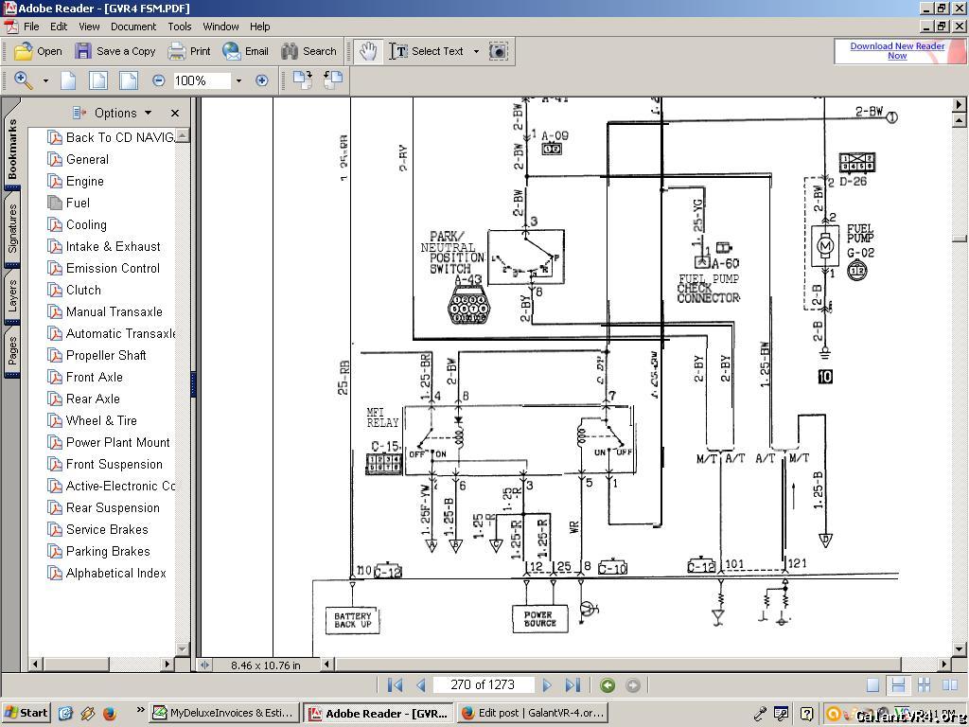Switch to single page layout
Screen dimensions: 969x727
pyautogui.click(x=872, y=685)
